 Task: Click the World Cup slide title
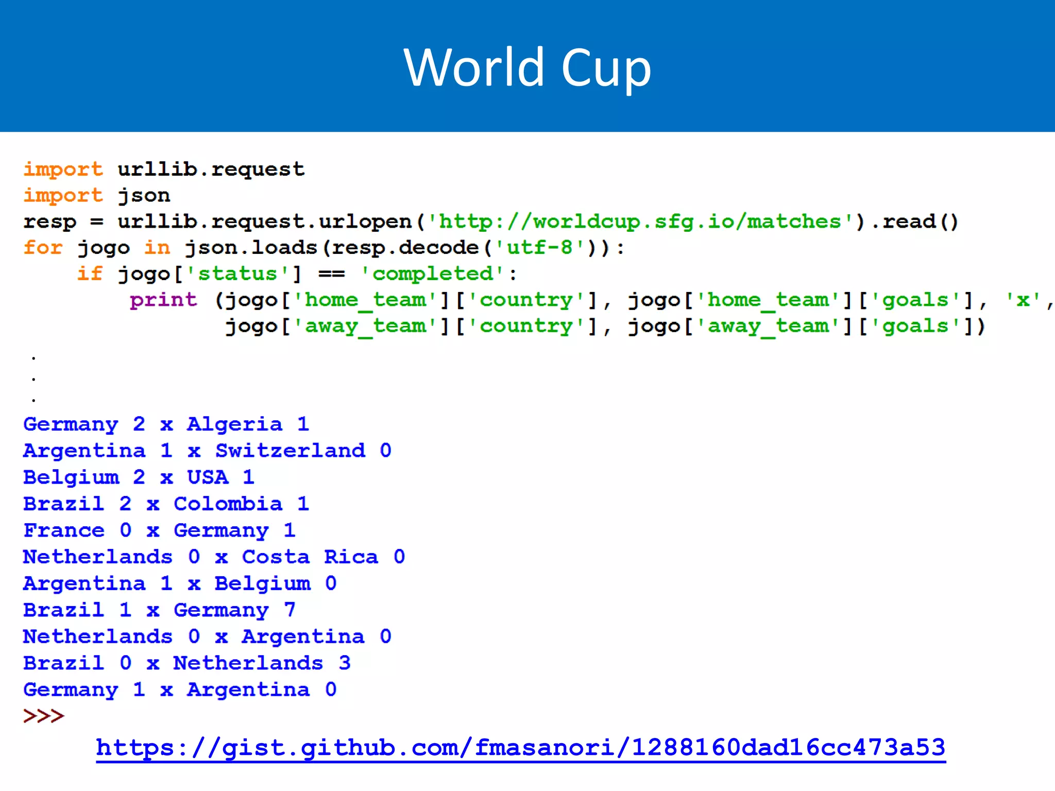coord(527,68)
